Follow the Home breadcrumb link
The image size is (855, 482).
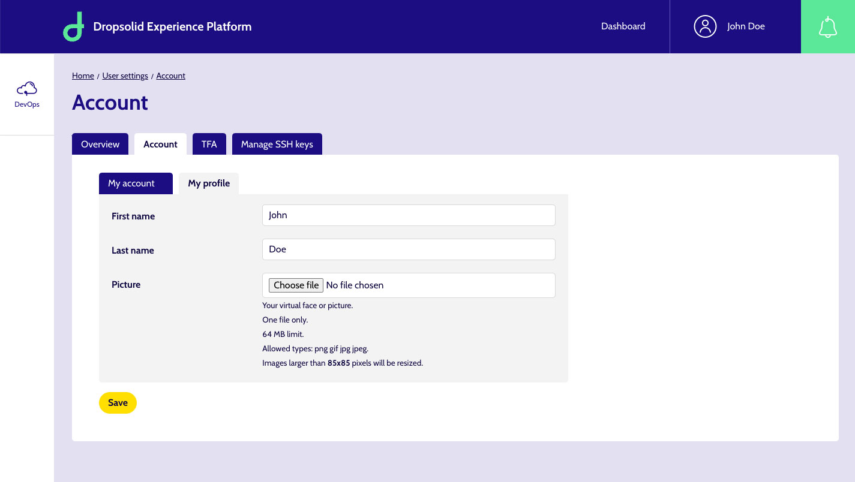coord(83,76)
